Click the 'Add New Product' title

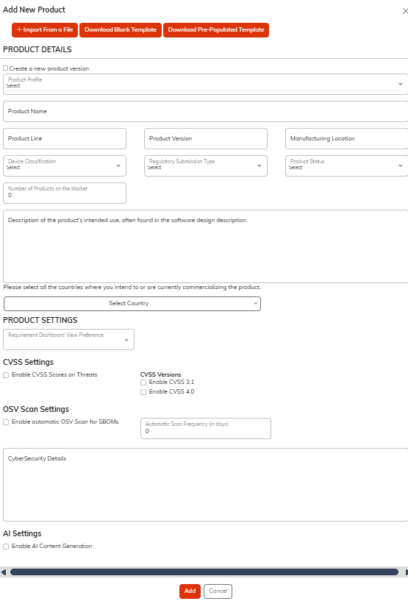(x=34, y=10)
